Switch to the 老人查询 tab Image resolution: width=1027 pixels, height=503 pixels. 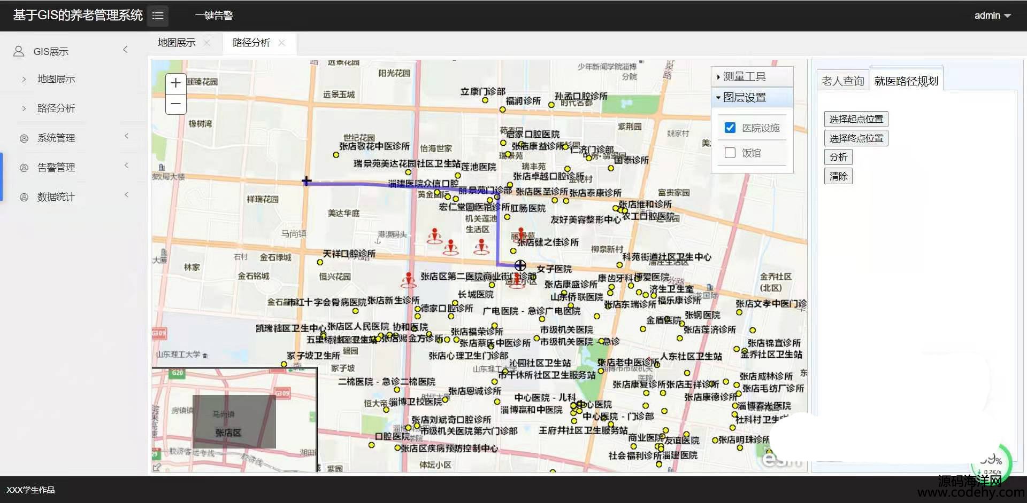[x=842, y=81]
